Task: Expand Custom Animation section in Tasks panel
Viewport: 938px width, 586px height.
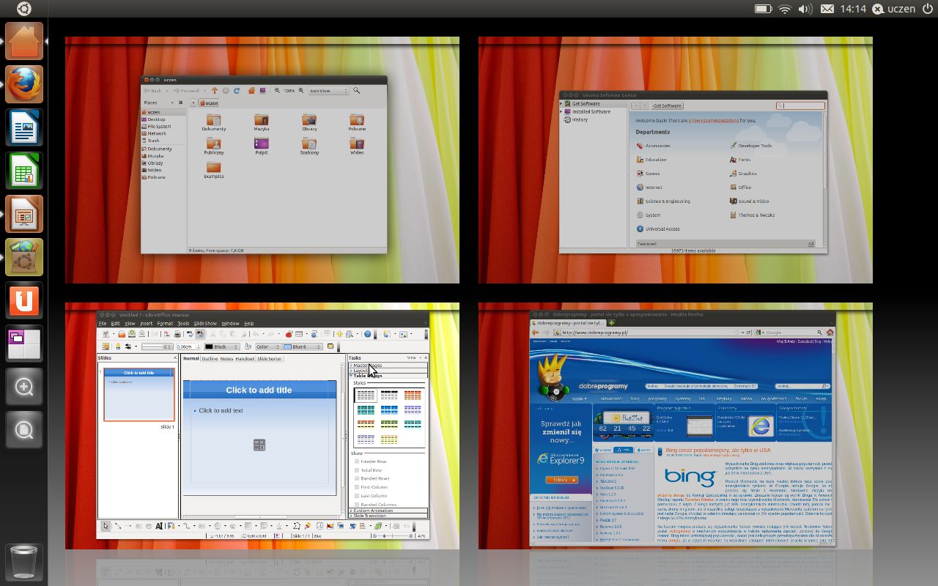Action: [388, 511]
